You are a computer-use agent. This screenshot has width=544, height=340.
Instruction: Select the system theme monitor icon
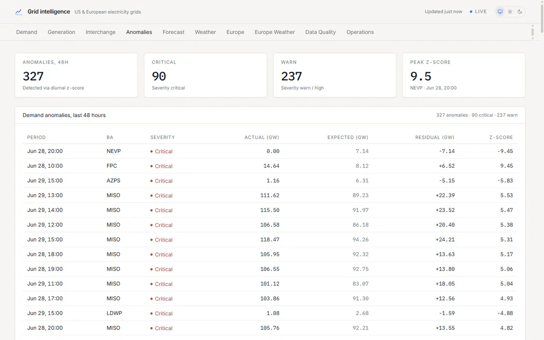click(x=500, y=12)
